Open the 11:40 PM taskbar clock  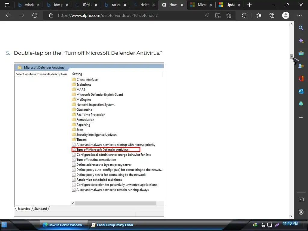[290, 223]
